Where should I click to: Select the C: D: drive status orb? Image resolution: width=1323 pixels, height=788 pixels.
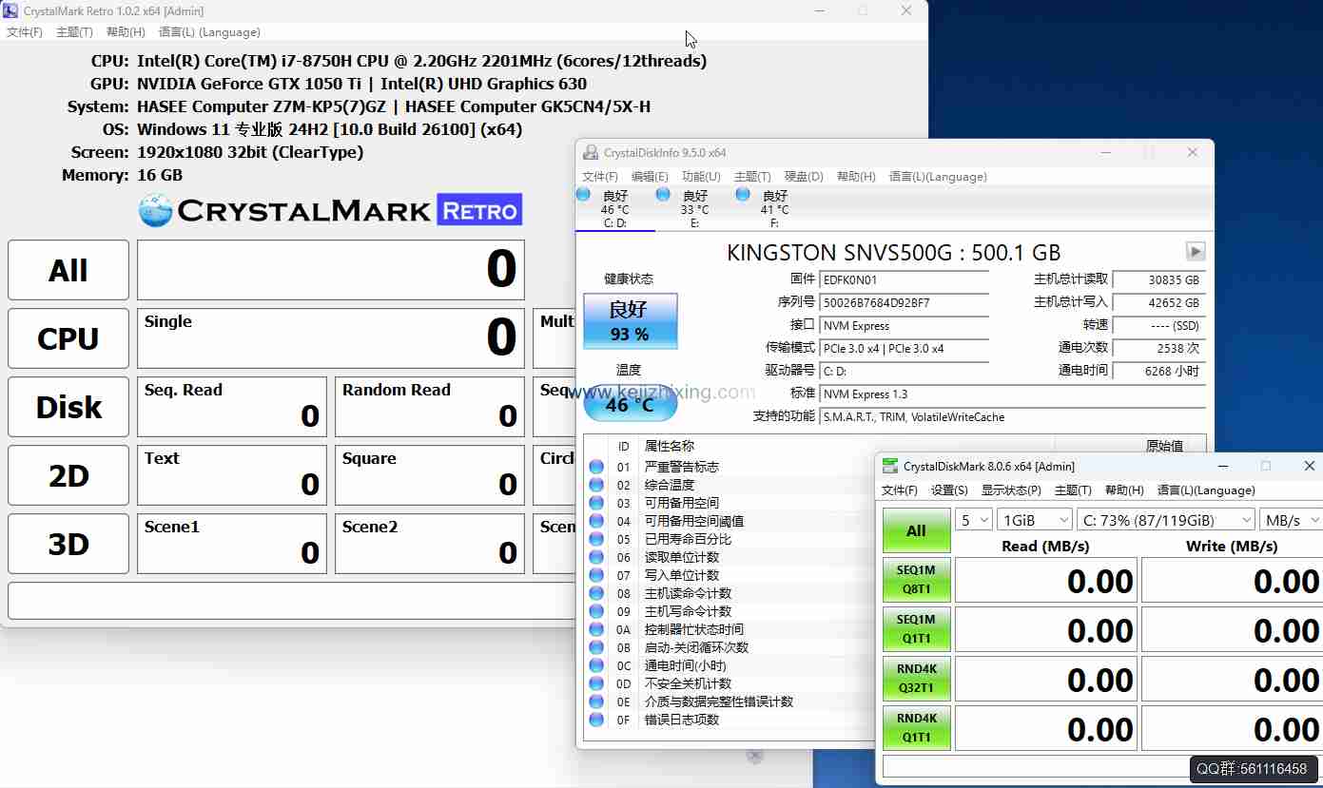[583, 195]
